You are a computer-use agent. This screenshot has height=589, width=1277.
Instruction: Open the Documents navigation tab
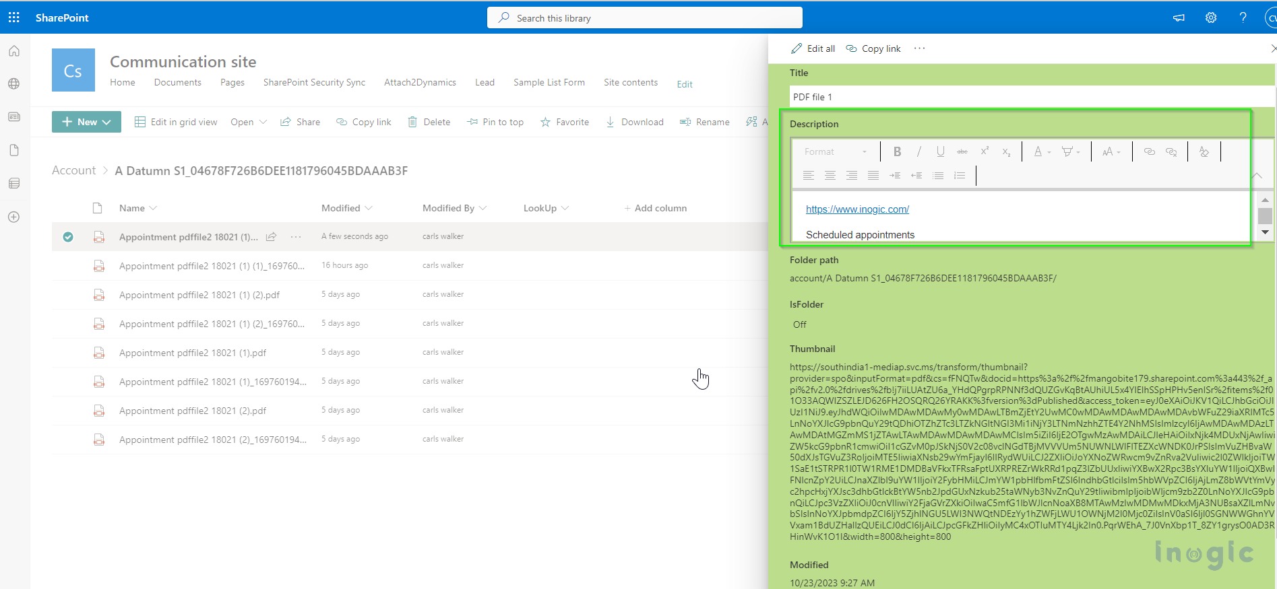pyautogui.click(x=177, y=82)
